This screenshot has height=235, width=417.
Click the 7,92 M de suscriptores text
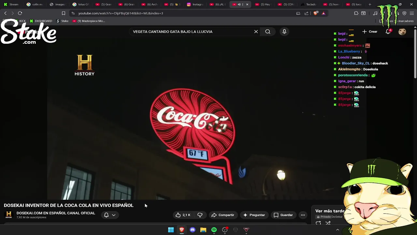pos(31,217)
